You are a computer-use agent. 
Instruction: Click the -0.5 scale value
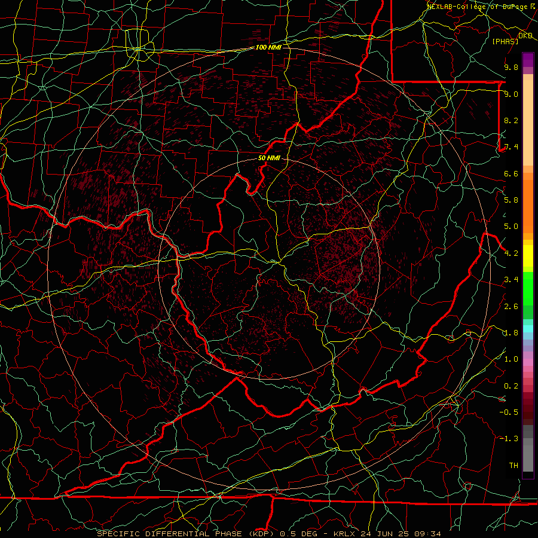click(509, 412)
